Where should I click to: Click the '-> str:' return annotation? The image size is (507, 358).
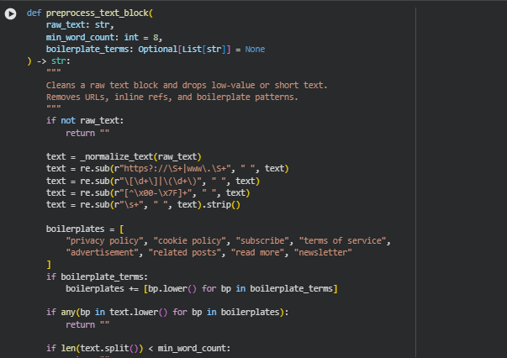click(x=50, y=61)
